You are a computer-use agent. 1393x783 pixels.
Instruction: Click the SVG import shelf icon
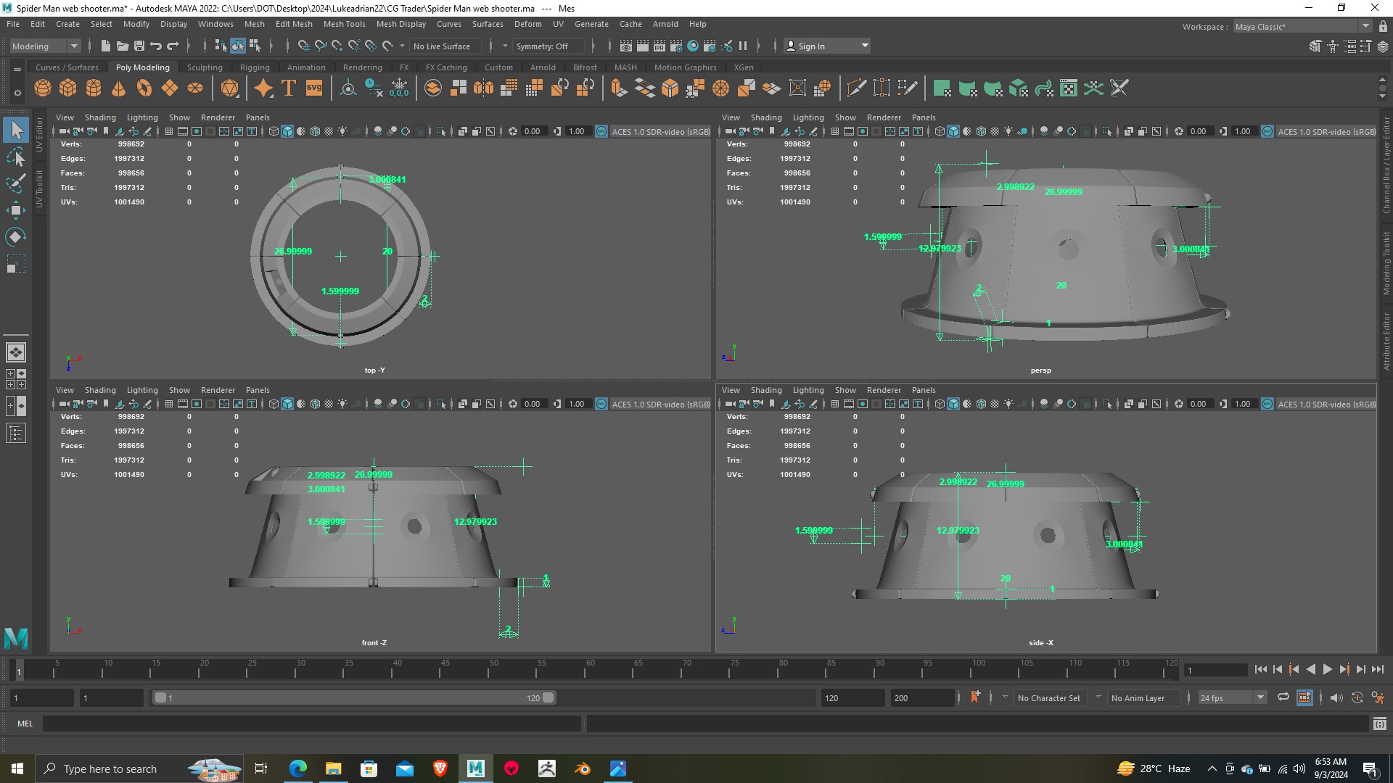(314, 88)
